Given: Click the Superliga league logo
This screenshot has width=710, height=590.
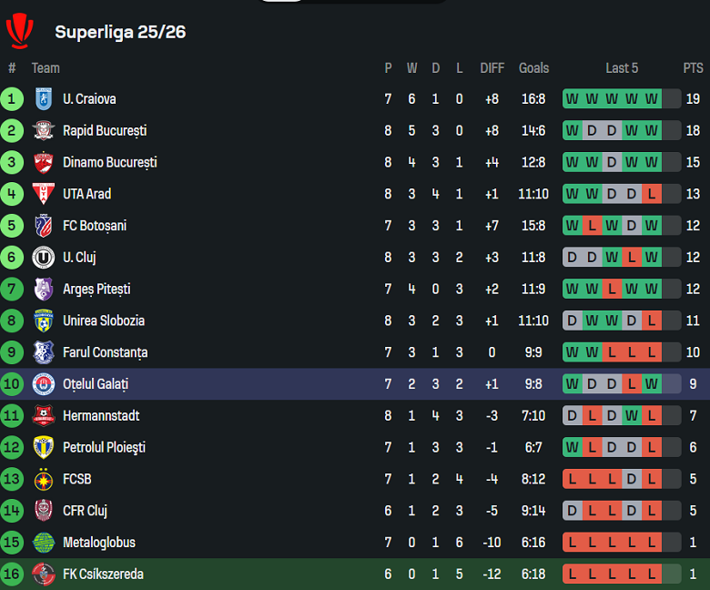Looking at the screenshot, I should click(19, 31).
